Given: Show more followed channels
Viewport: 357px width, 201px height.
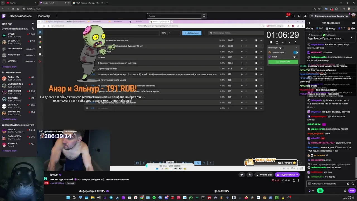Looking at the screenshot, I should click(x=9, y=67).
